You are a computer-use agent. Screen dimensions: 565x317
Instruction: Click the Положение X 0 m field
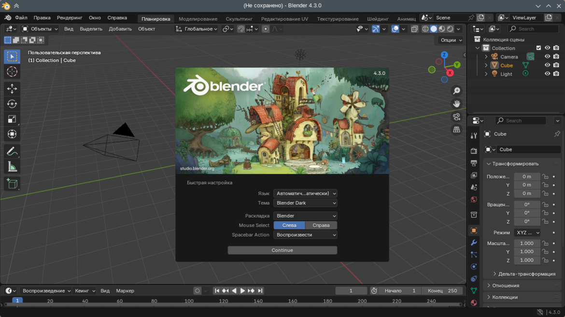pyautogui.click(x=527, y=176)
